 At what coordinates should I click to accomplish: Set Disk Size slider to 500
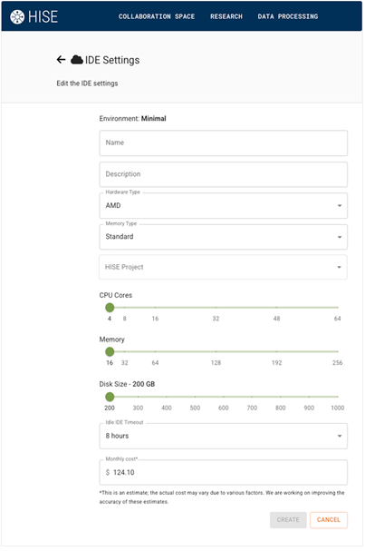coord(195,397)
